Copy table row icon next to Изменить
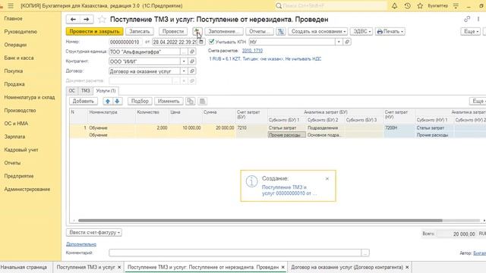The image size is (486, 273). (x=190, y=101)
